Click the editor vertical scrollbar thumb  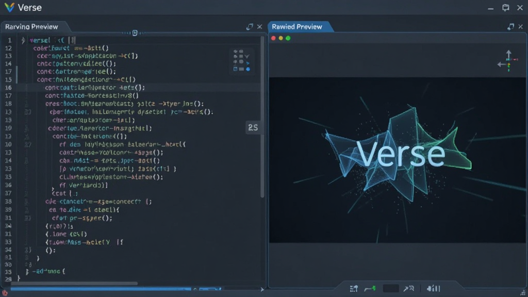[x=262, y=117]
